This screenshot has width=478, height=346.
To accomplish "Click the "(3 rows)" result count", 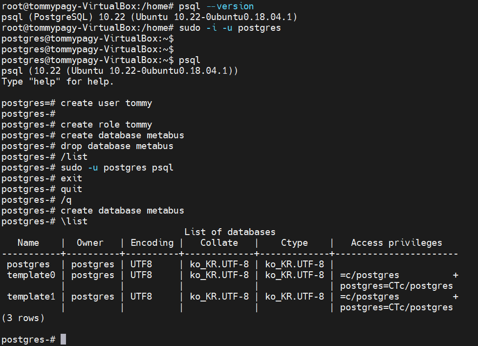I will point(23,318).
